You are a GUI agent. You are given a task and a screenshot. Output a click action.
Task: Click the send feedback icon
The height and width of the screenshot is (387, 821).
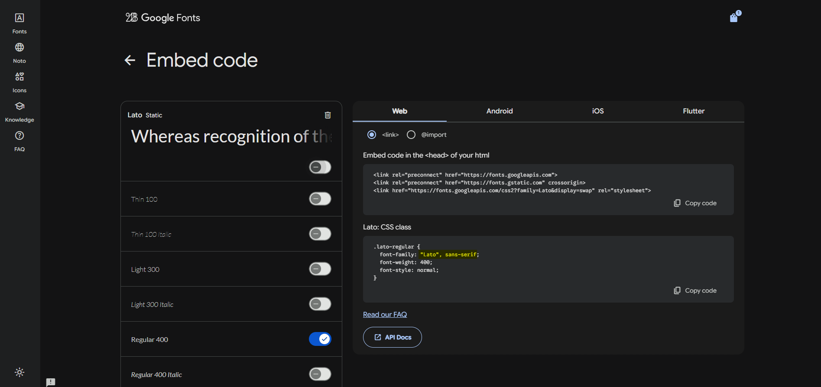click(51, 382)
